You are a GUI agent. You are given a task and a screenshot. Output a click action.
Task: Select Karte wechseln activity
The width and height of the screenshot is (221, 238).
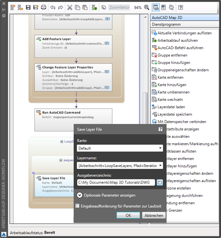[x=167, y=100]
